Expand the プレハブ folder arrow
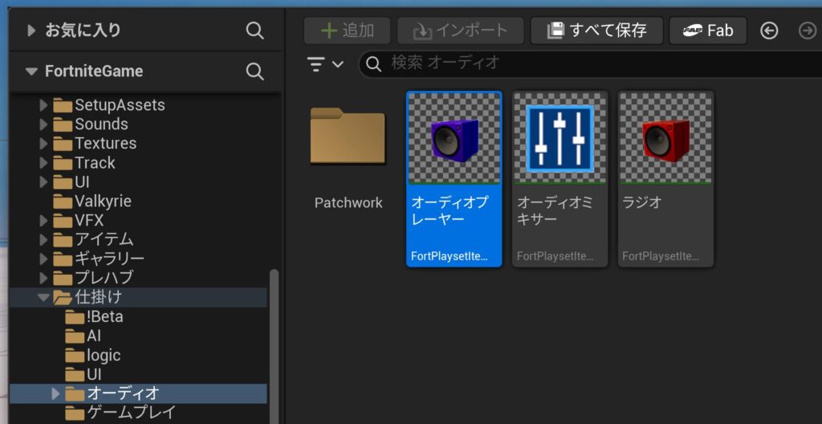 pyautogui.click(x=44, y=278)
